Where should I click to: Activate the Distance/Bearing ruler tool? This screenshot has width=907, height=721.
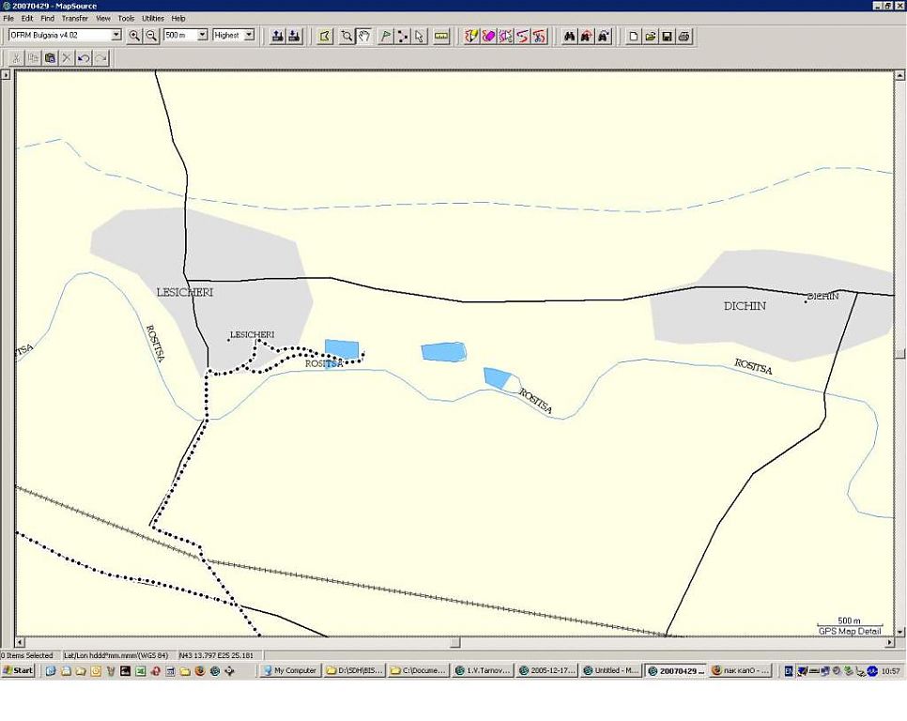442,36
